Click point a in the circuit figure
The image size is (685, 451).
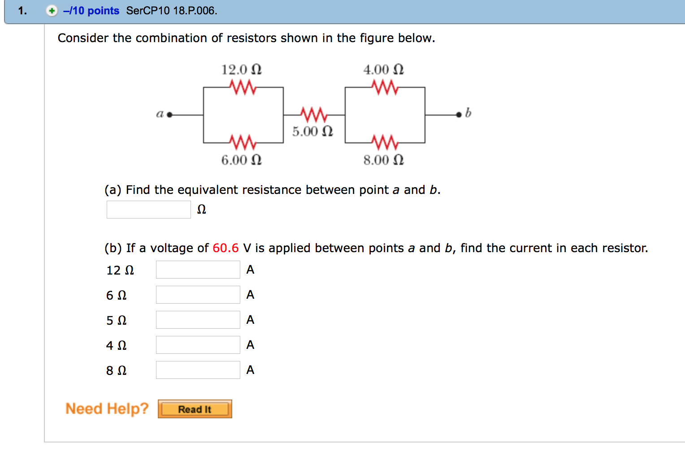169,114
